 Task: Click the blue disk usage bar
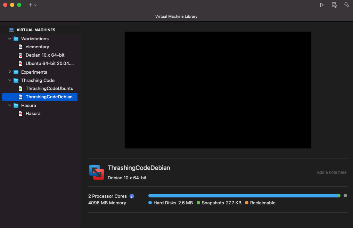(x=244, y=196)
